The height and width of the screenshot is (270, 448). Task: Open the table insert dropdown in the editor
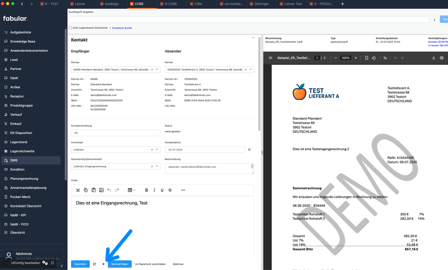[132, 190]
